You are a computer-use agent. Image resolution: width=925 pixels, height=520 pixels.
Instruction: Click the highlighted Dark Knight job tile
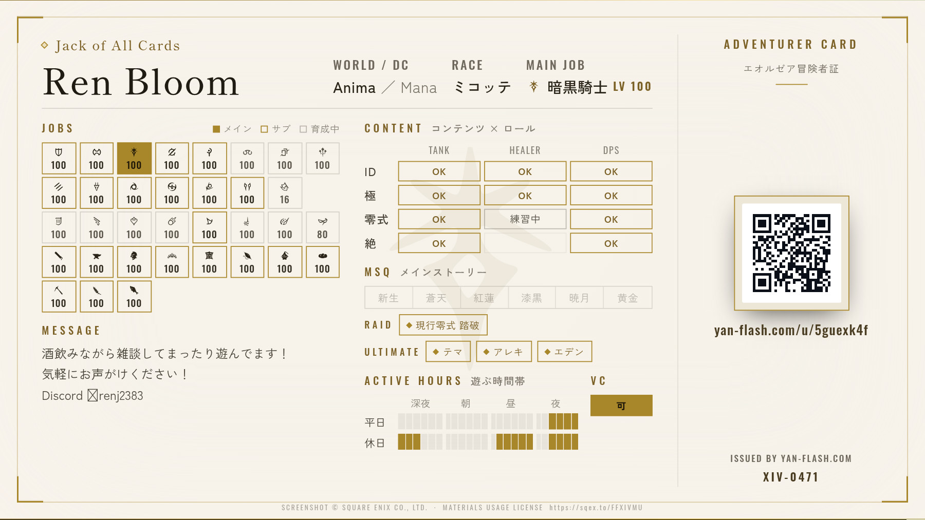[134, 158]
